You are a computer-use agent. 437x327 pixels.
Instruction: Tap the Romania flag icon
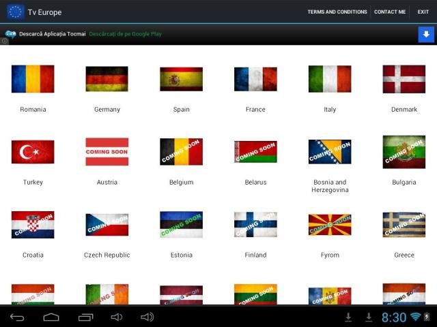pyautogui.click(x=33, y=79)
